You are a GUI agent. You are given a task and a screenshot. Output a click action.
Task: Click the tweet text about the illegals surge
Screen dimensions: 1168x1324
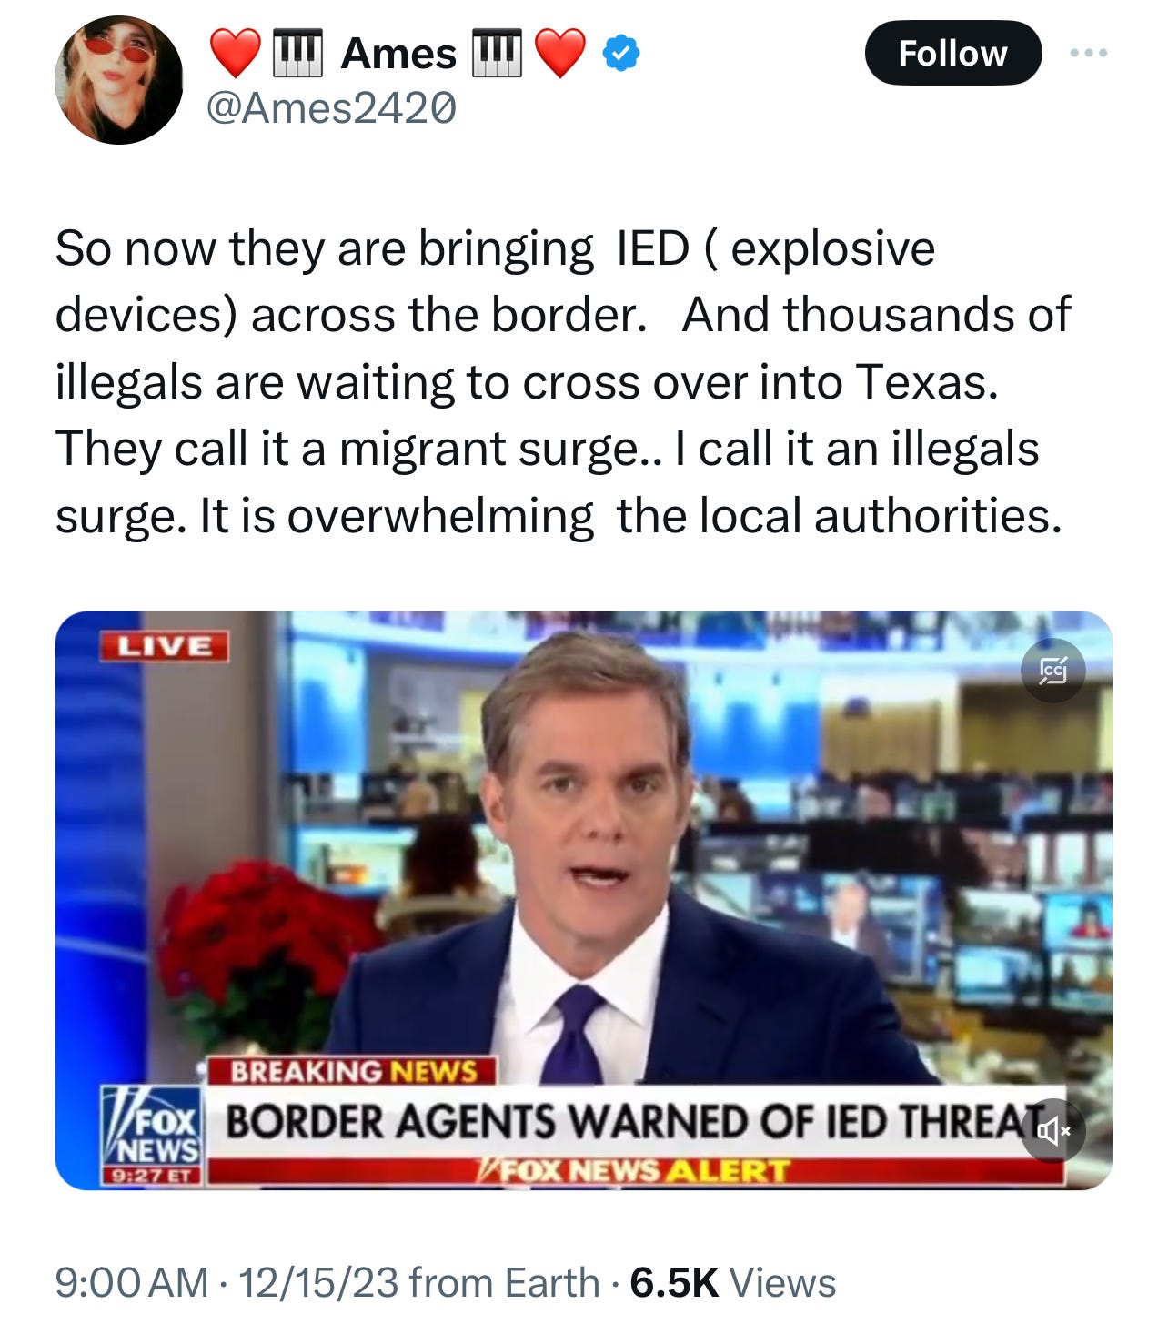point(563,382)
